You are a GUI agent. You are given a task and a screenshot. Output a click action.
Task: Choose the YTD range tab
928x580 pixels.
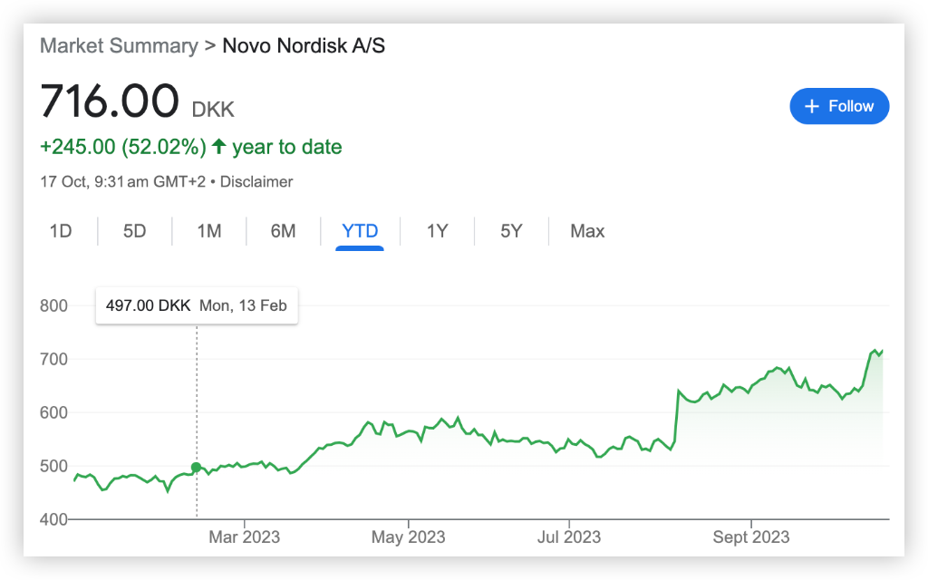[360, 231]
